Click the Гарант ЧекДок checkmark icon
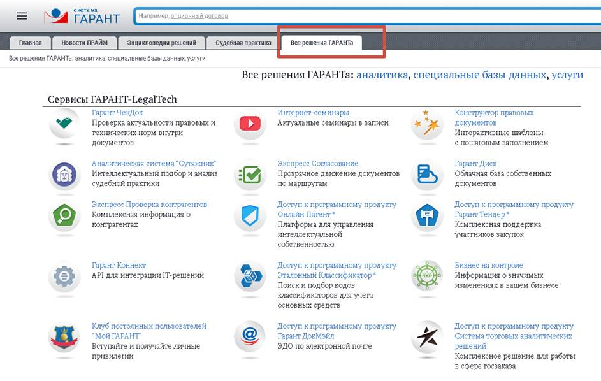This screenshot has width=601, height=381. coord(64,124)
